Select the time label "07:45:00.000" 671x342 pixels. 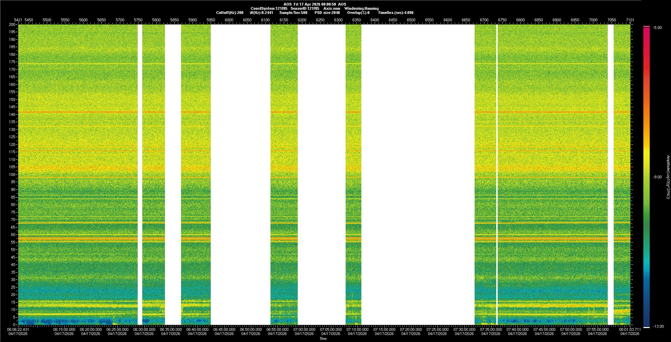[x=544, y=329]
